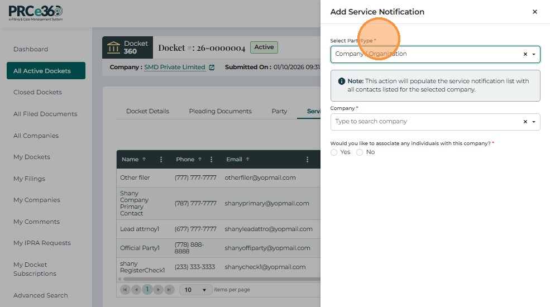
Task: Clear the Company search field
Action: (x=525, y=122)
